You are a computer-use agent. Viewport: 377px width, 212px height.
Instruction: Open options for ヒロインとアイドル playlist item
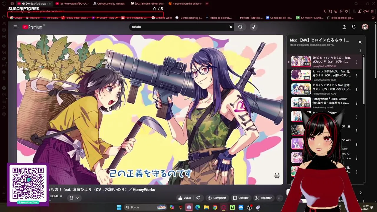point(357,90)
